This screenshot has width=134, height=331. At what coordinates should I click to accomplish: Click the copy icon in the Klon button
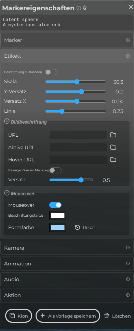click(12, 316)
